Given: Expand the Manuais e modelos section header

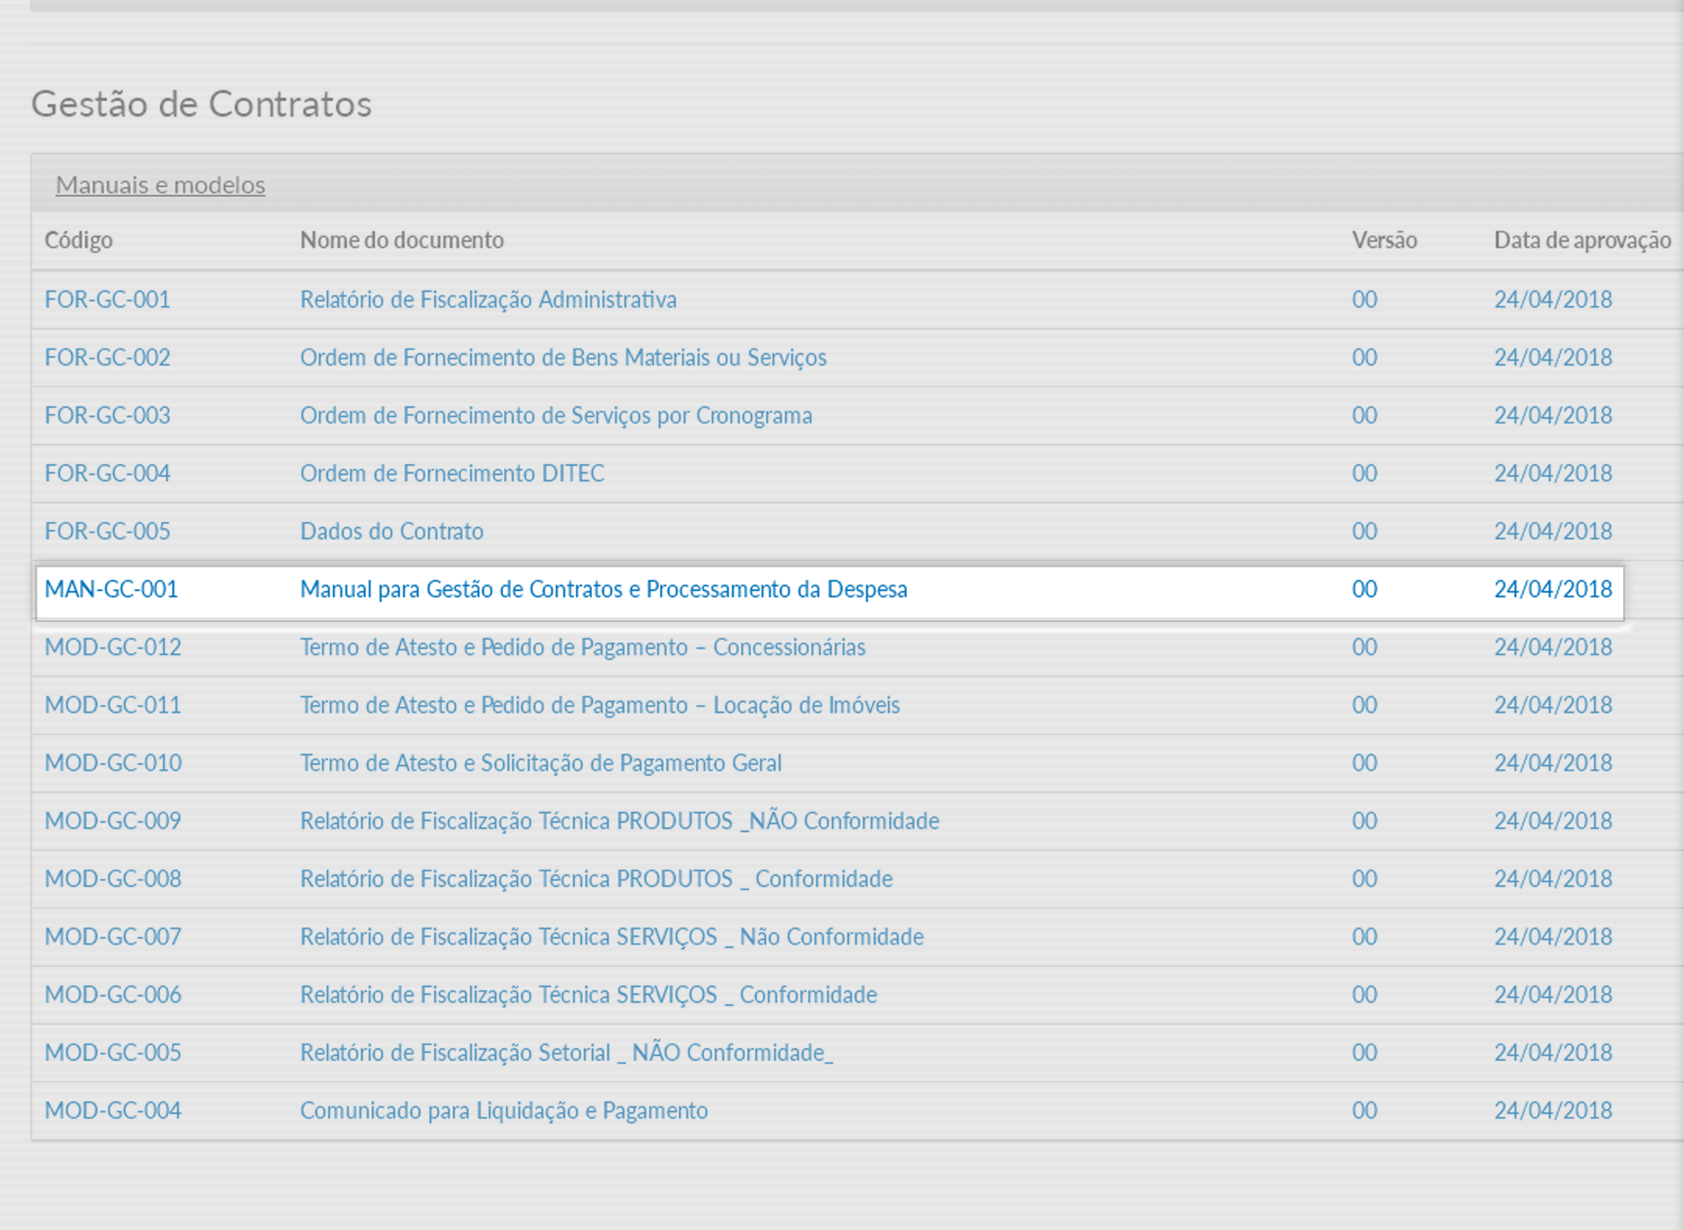Looking at the screenshot, I should pyautogui.click(x=160, y=185).
